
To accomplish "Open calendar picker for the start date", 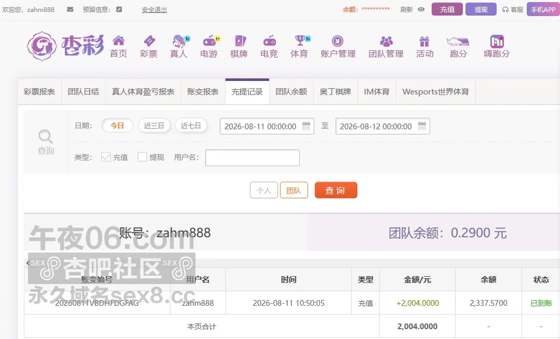I will click(306, 126).
